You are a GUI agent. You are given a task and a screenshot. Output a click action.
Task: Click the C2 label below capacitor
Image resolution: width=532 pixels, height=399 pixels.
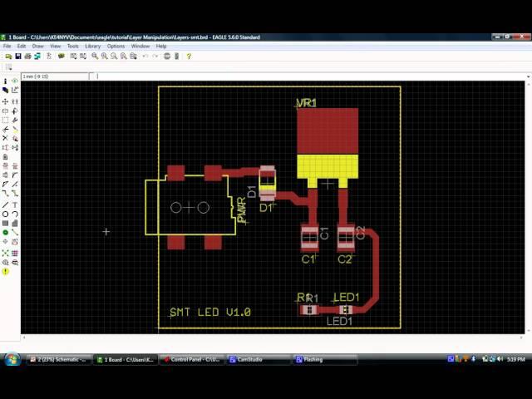click(345, 259)
